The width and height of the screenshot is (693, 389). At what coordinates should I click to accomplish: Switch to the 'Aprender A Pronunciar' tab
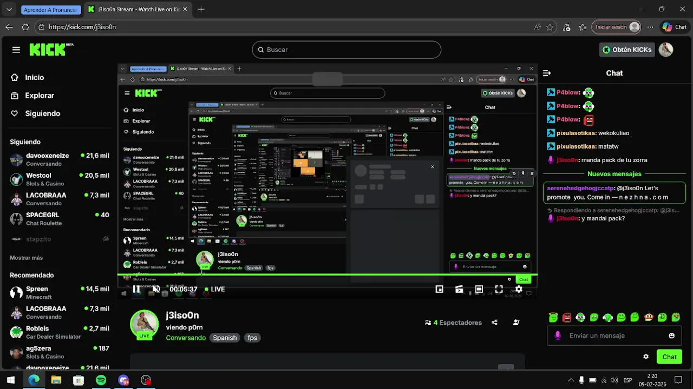[51, 10]
